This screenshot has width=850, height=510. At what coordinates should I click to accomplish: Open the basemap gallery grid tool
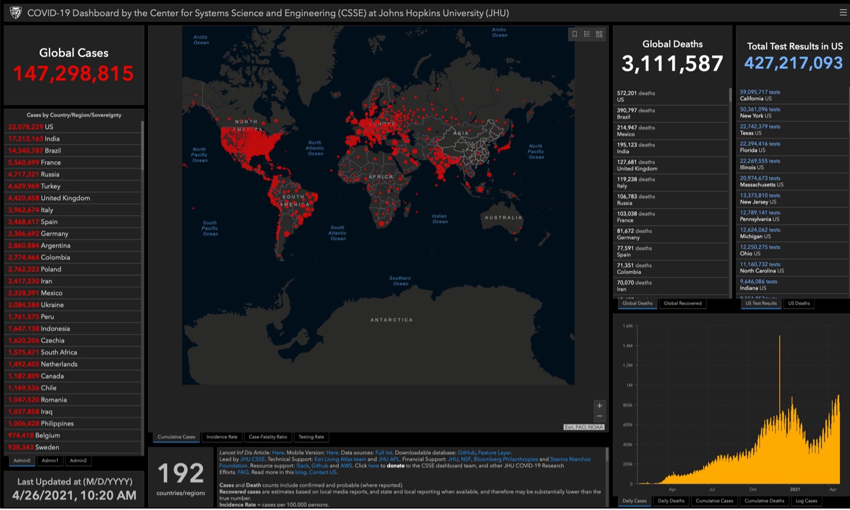[599, 34]
